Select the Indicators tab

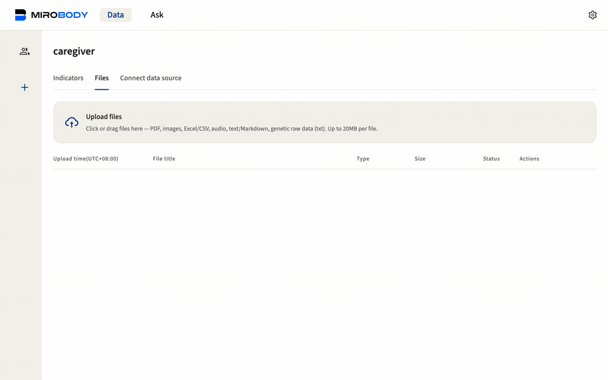pyautogui.click(x=68, y=78)
